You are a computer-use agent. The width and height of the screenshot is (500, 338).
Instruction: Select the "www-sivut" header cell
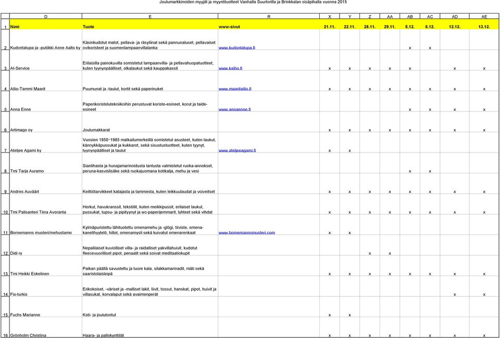coord(269,24)
